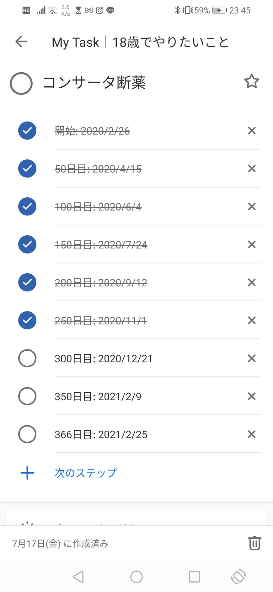
Task: Complete the 350日目: 2021/2/9 step
Action: pyautogui.click(x=27, y=396)
